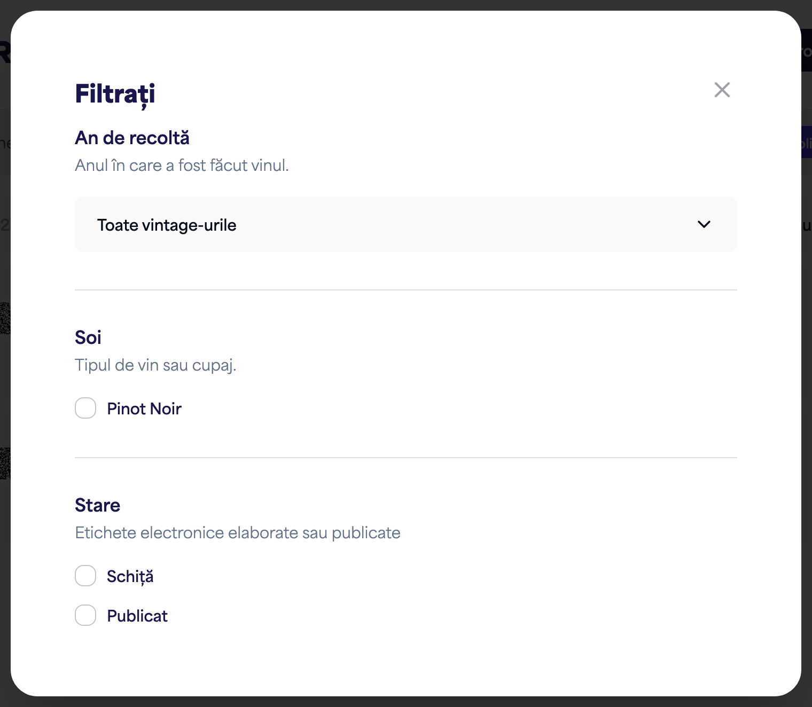Click the 'Tipul de vin sau cupaj' description

pyautogui.click(x=155, y=365)
